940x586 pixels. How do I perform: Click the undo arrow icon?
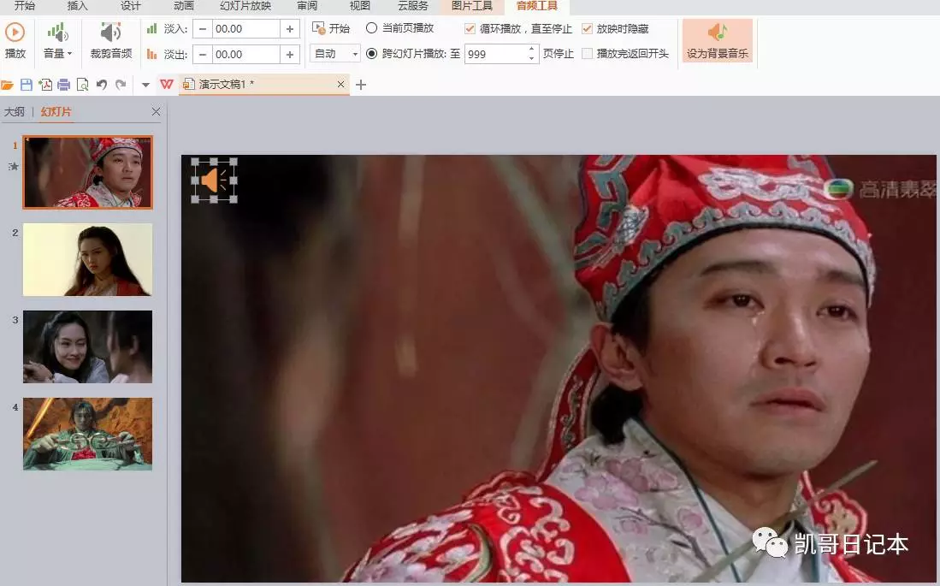101,85
